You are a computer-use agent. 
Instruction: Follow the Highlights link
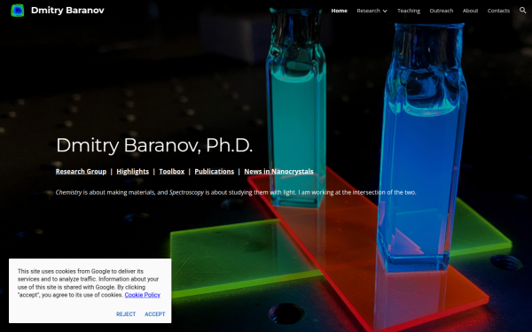(x=133, y=172)
